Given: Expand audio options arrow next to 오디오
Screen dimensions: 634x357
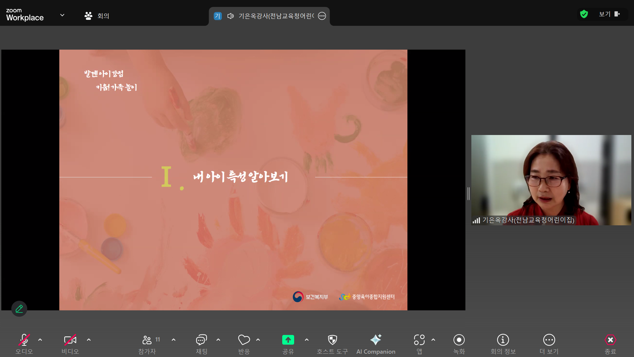Looking at the screenshot, I should [x=40, y=340].
